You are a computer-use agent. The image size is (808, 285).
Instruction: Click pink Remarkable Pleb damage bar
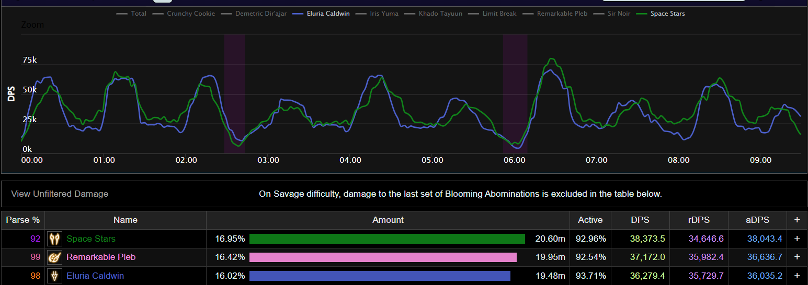tap(383, 257)
